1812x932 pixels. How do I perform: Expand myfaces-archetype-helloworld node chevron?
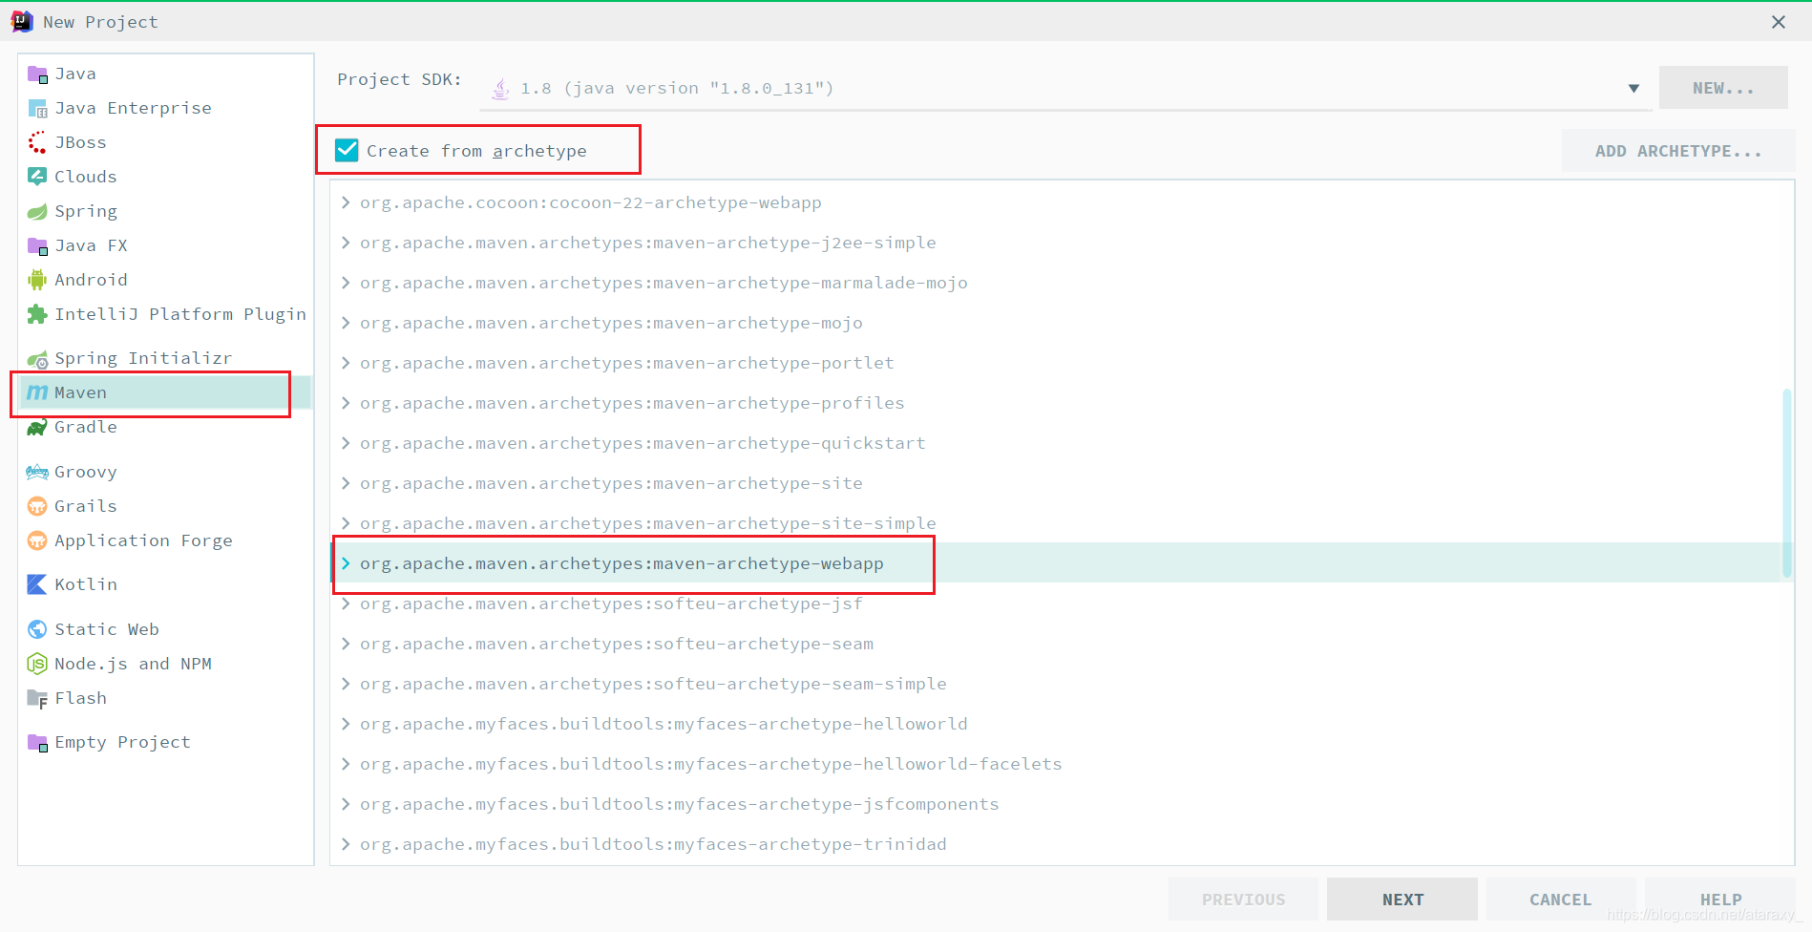click(x=346, y=724)
